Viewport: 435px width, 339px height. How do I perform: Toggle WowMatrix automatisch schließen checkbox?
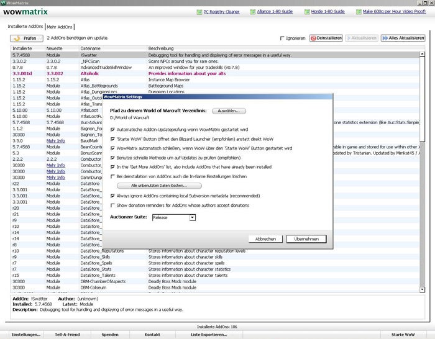[x=112, y=148]
